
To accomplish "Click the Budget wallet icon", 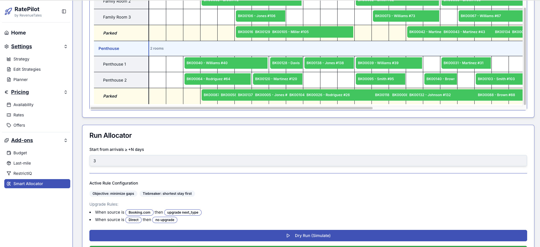I will coord(9,153).
